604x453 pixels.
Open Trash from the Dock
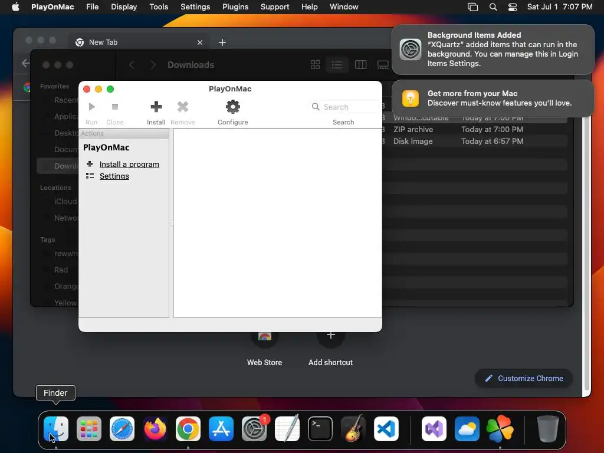548,429
